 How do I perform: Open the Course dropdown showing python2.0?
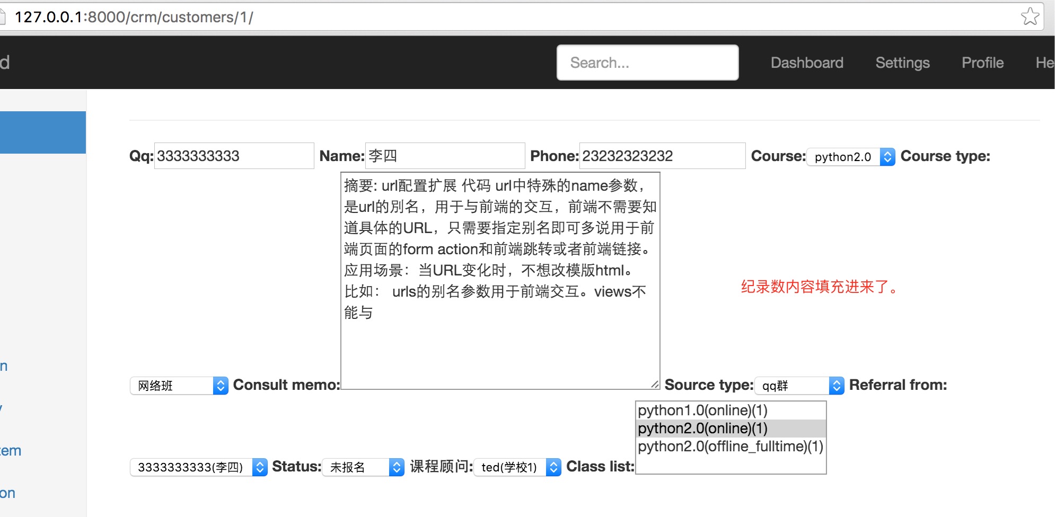851,157
